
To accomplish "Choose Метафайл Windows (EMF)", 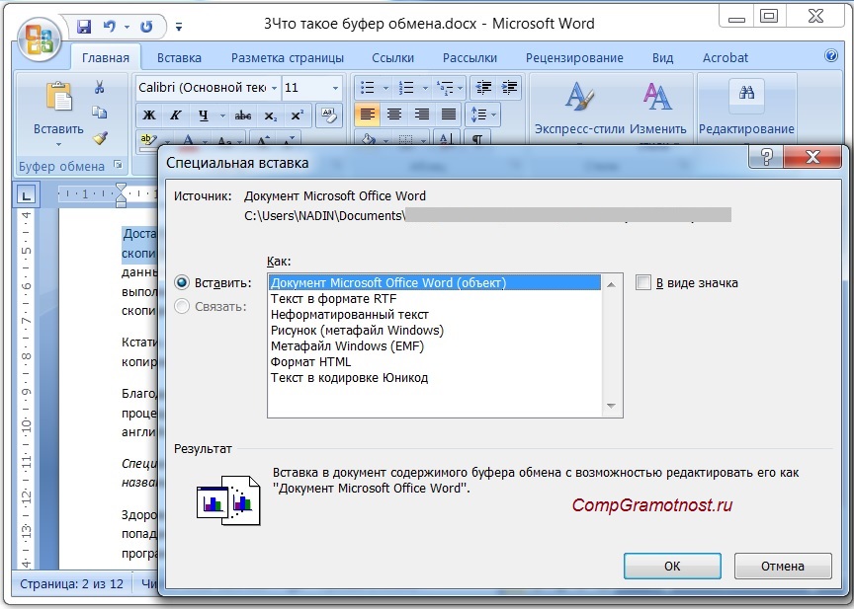I will pos(435,346).
